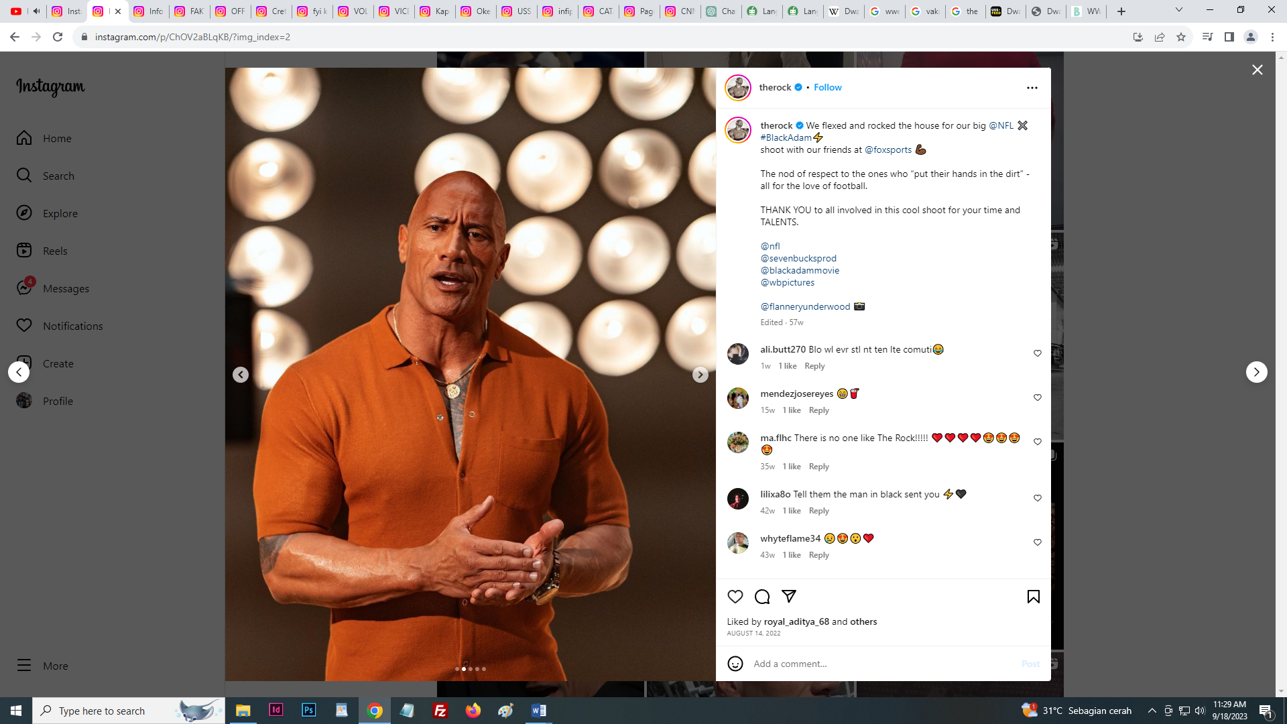Open Profile in Instagram sidebar
This screenshot has width=1287, height=724.
45,401
